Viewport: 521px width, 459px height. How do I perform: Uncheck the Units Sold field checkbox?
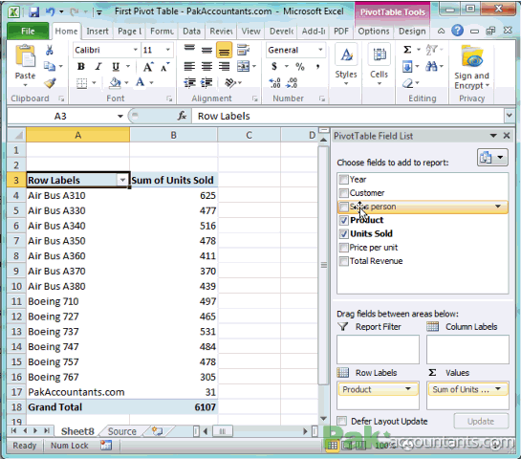pyautogui.click(x=343, y=234)
